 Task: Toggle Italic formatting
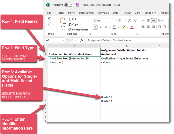(x=101, y=27)
